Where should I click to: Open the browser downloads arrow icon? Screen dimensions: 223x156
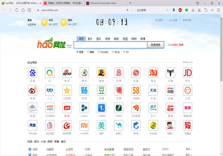[x=193, y=10]
